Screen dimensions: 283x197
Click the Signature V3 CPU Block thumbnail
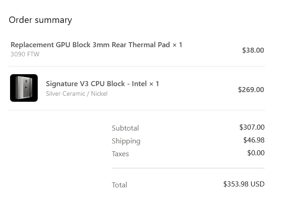(24, 88)
